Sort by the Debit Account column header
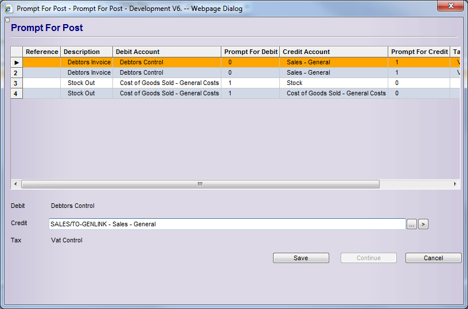This screenshot has height=309, width=468. click(166, 52)
